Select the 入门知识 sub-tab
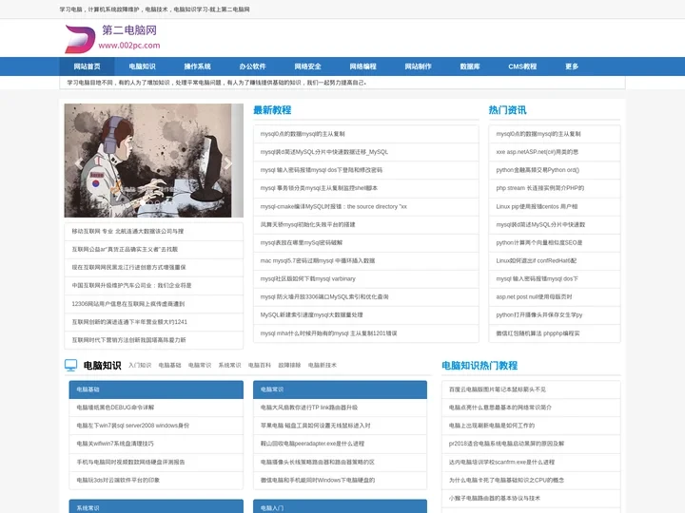 pos(140,365)
